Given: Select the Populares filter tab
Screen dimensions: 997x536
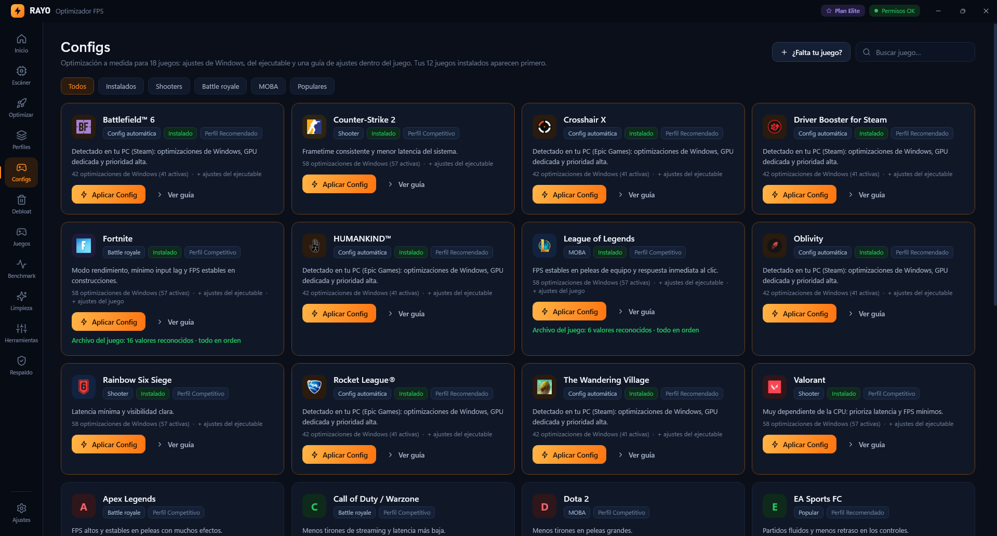Looking at the screenshot, I should pyautogui.click(x=312, y=86).
